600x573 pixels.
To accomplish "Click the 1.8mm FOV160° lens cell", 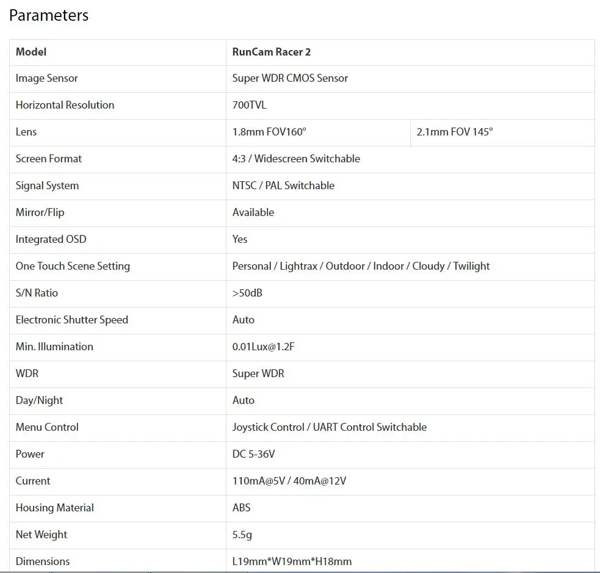I will tap(318, 132).
